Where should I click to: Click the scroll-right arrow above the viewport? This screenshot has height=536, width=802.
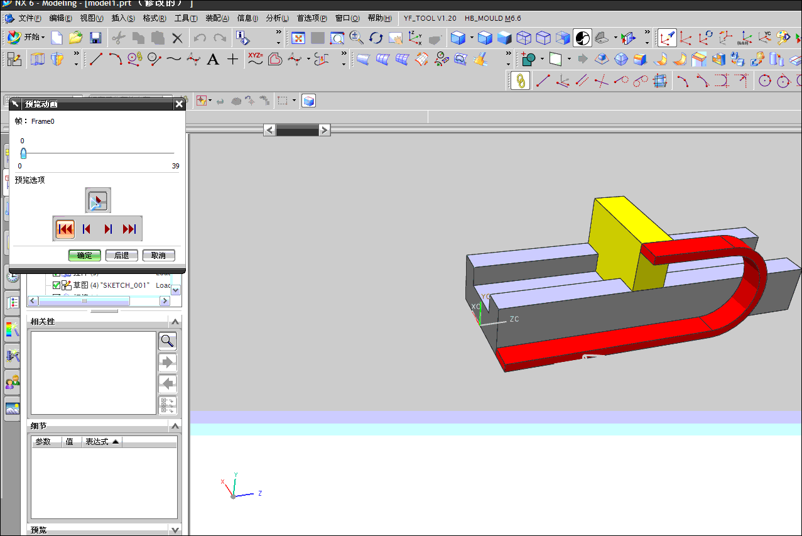pos(324,130)
